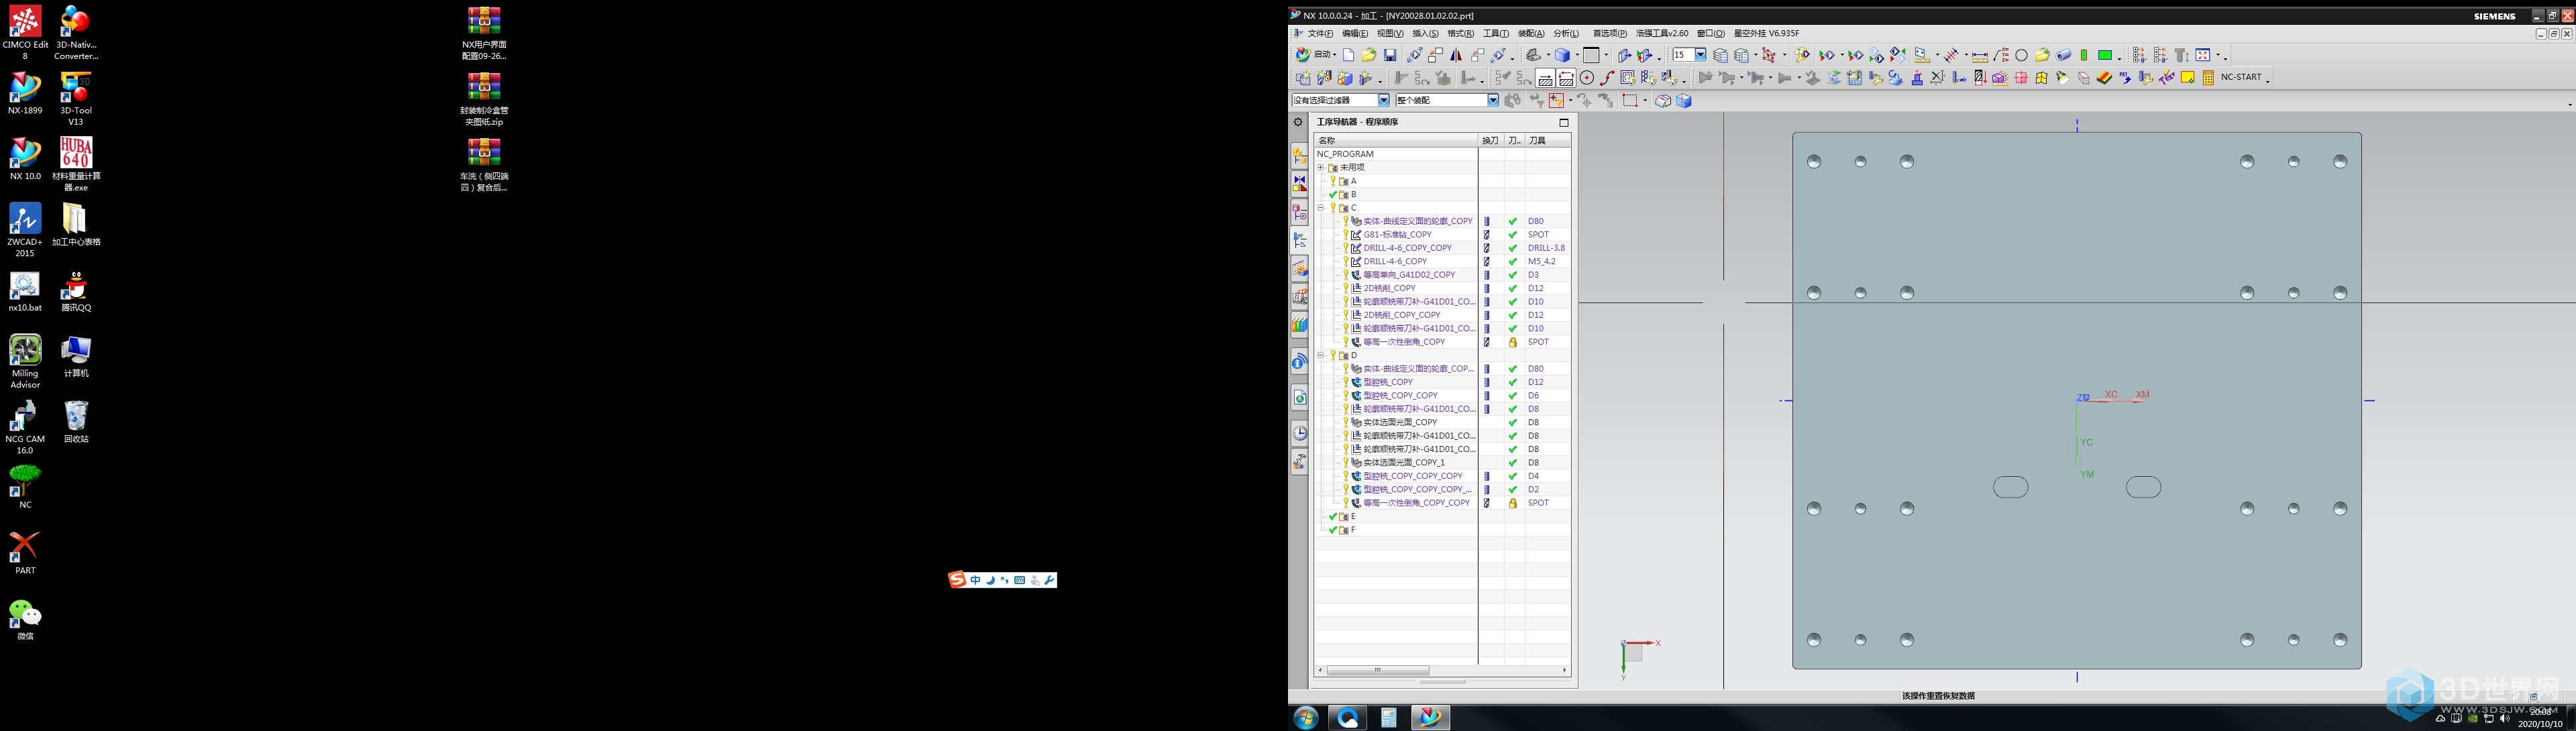2576x731 pixels.
Task: Click the open folder icon
Action: 1369,55
